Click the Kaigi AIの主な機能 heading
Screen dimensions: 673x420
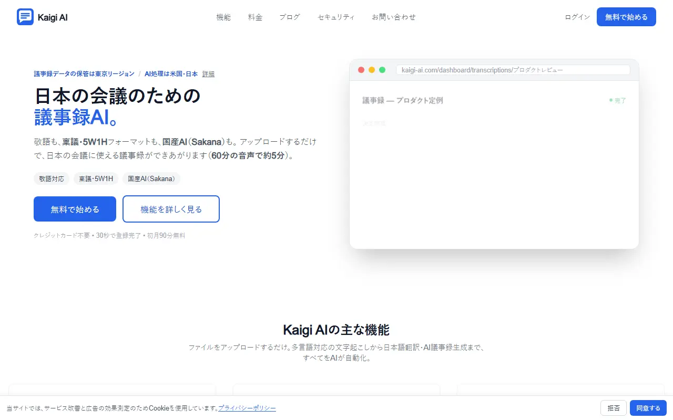click(336, 330)
